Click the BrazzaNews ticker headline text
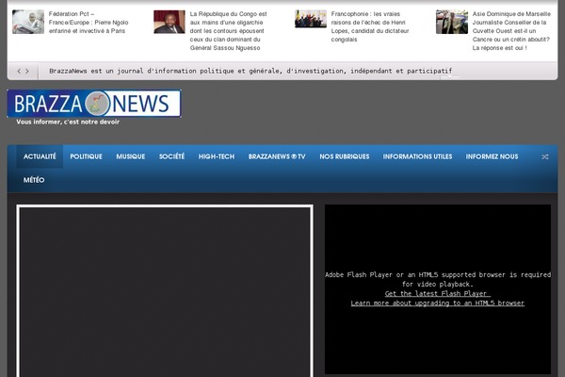Viewport: 565px width, 377px height. [x=250, y=71]
